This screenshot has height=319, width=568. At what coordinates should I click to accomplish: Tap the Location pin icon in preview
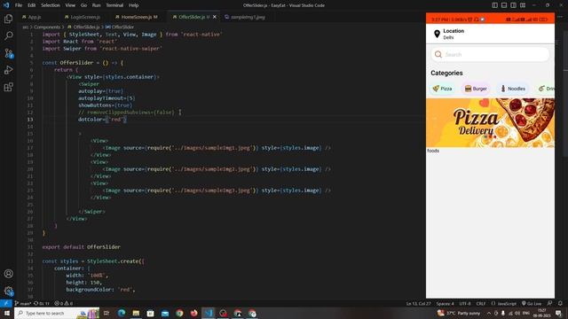(437, 34)
